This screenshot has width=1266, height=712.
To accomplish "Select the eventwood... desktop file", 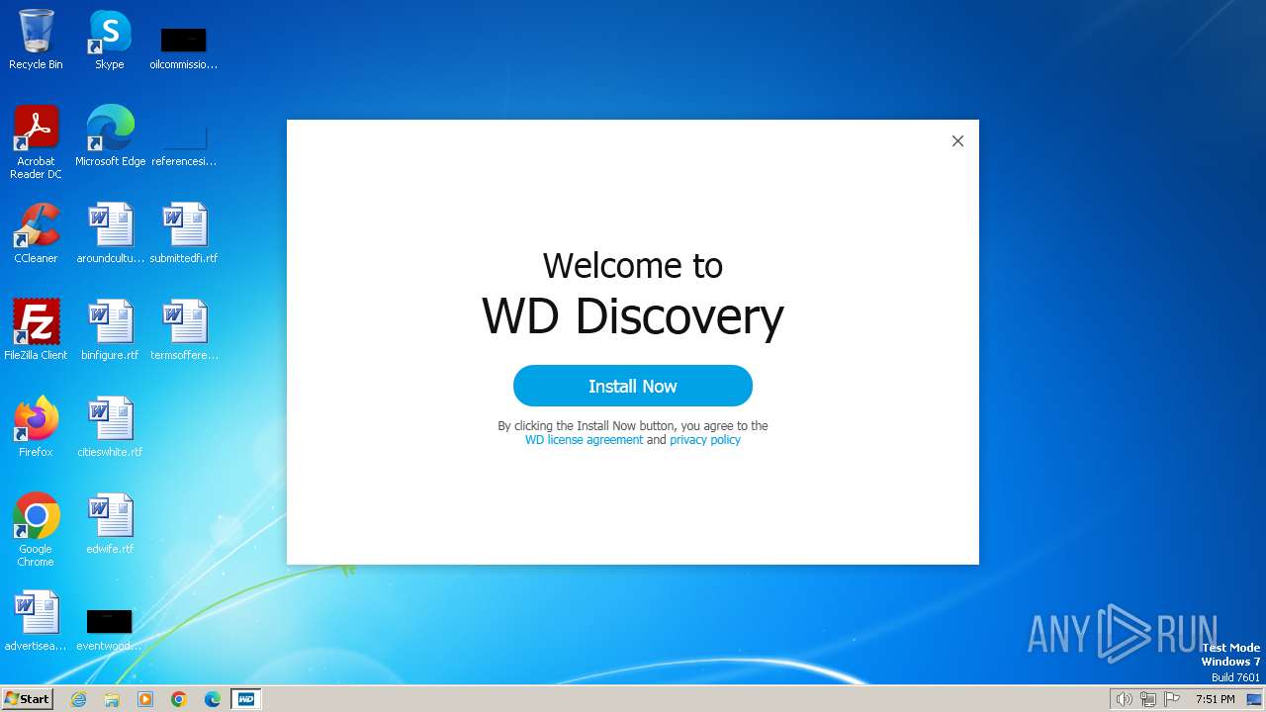I will tap(110, 629).
